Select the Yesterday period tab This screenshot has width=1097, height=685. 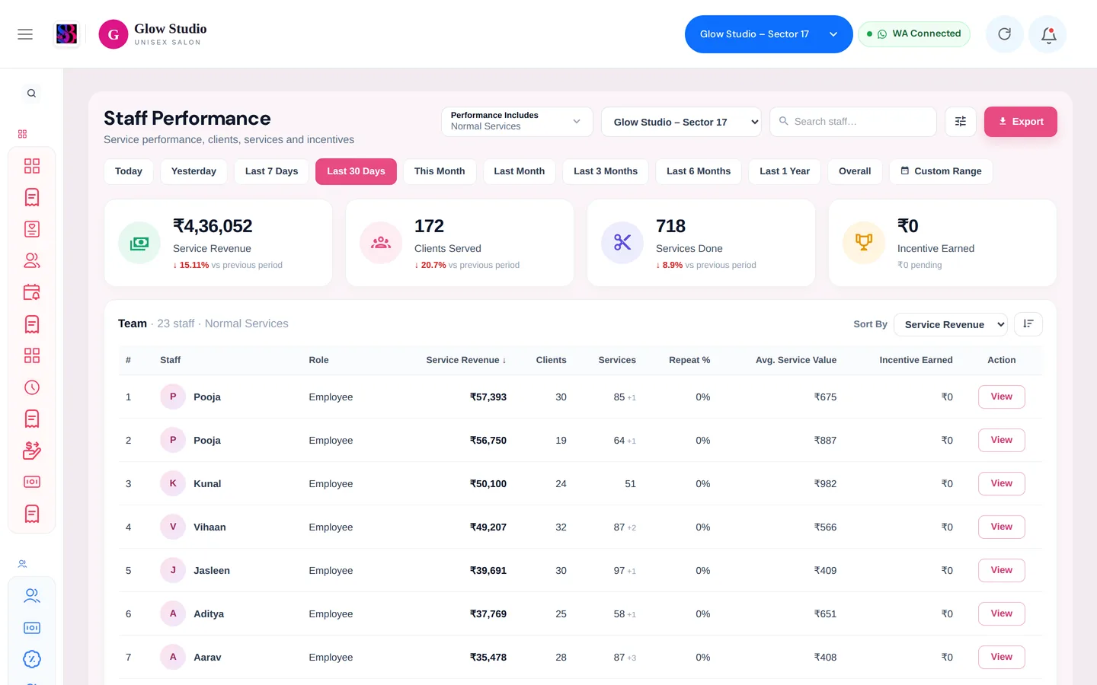193,171
